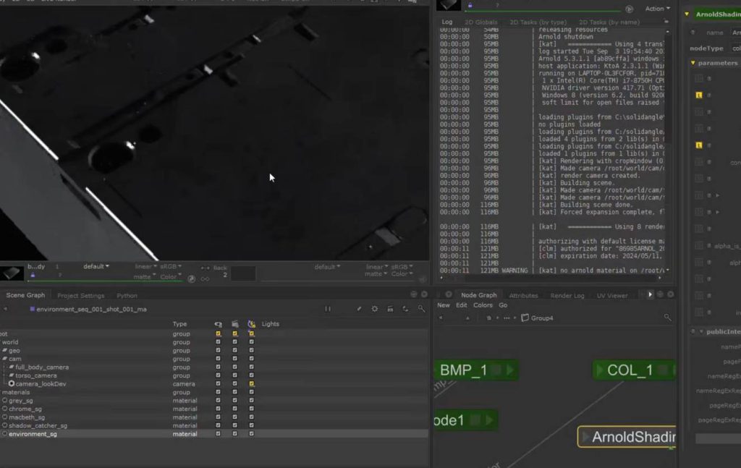Click the black color swatch below viewer
The image size is (741, 468).
tap(242, 273)
